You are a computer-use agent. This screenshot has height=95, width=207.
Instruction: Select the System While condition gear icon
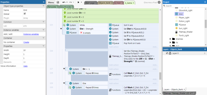[68, 25]
